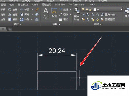Click the layer Unisolate icon in second row
The height and width of the screenshot is (96, 129).
(x=88, y=19)
